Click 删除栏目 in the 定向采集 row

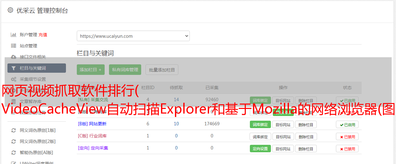(306, 149)
